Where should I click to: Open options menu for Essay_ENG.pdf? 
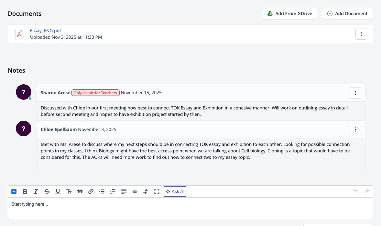coord(361,34)
